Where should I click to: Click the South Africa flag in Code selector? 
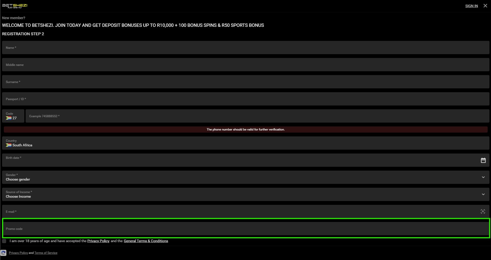click(x=9, y=118)
